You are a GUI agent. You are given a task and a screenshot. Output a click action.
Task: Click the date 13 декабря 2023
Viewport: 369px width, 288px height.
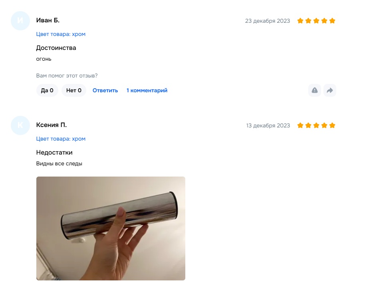268,126
